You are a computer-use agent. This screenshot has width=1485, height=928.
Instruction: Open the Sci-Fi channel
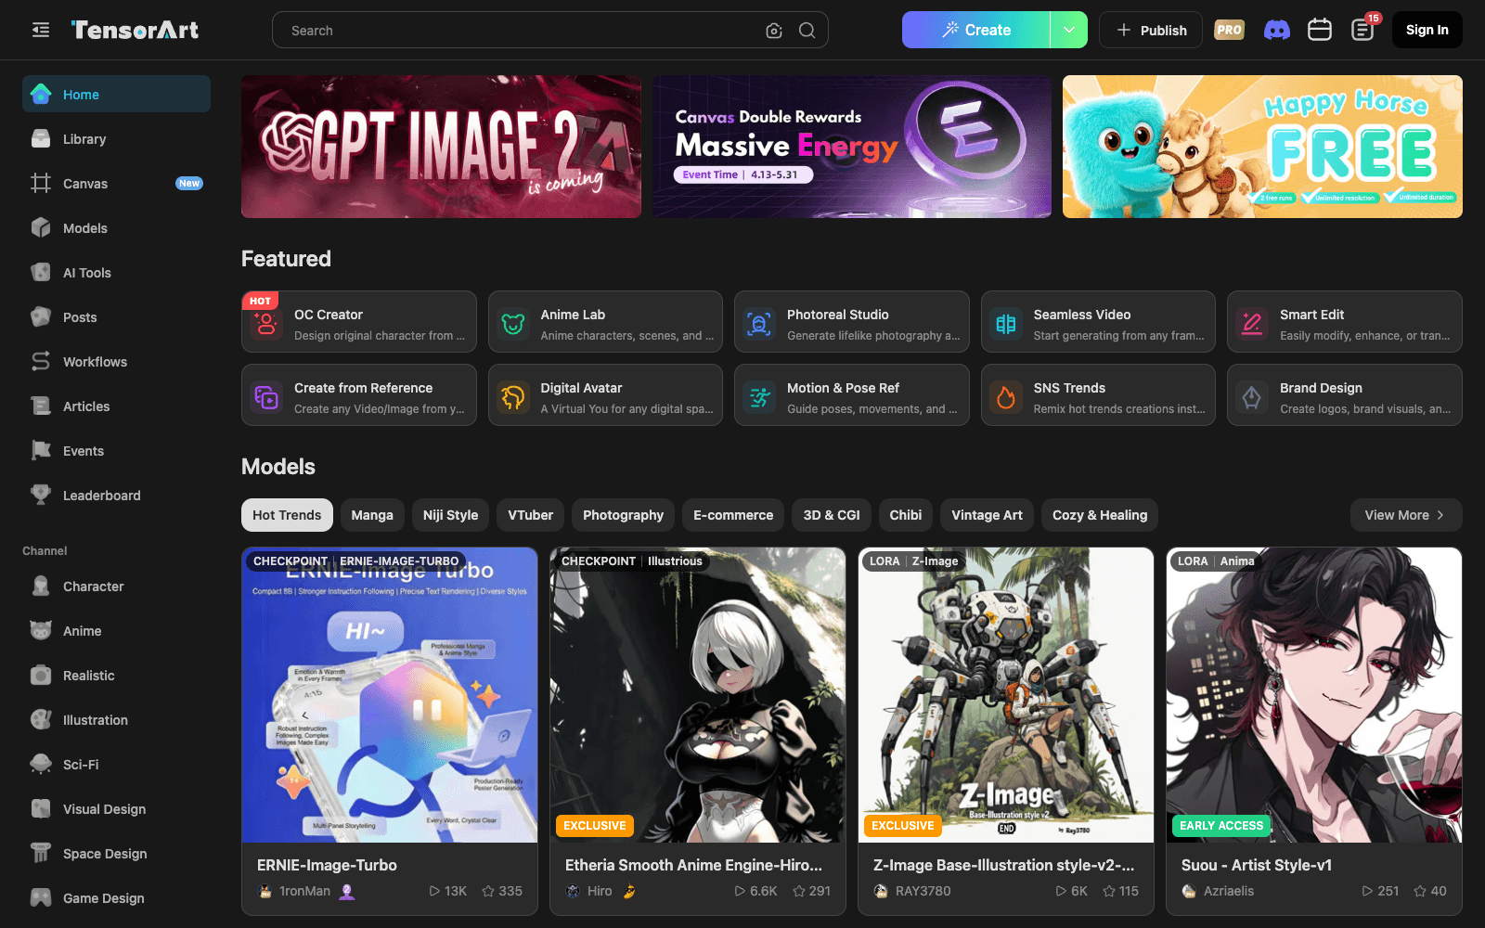pos(116,765)
